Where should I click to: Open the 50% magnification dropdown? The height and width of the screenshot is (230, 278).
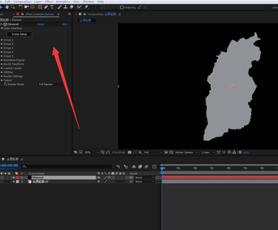[x=91, y=152]
